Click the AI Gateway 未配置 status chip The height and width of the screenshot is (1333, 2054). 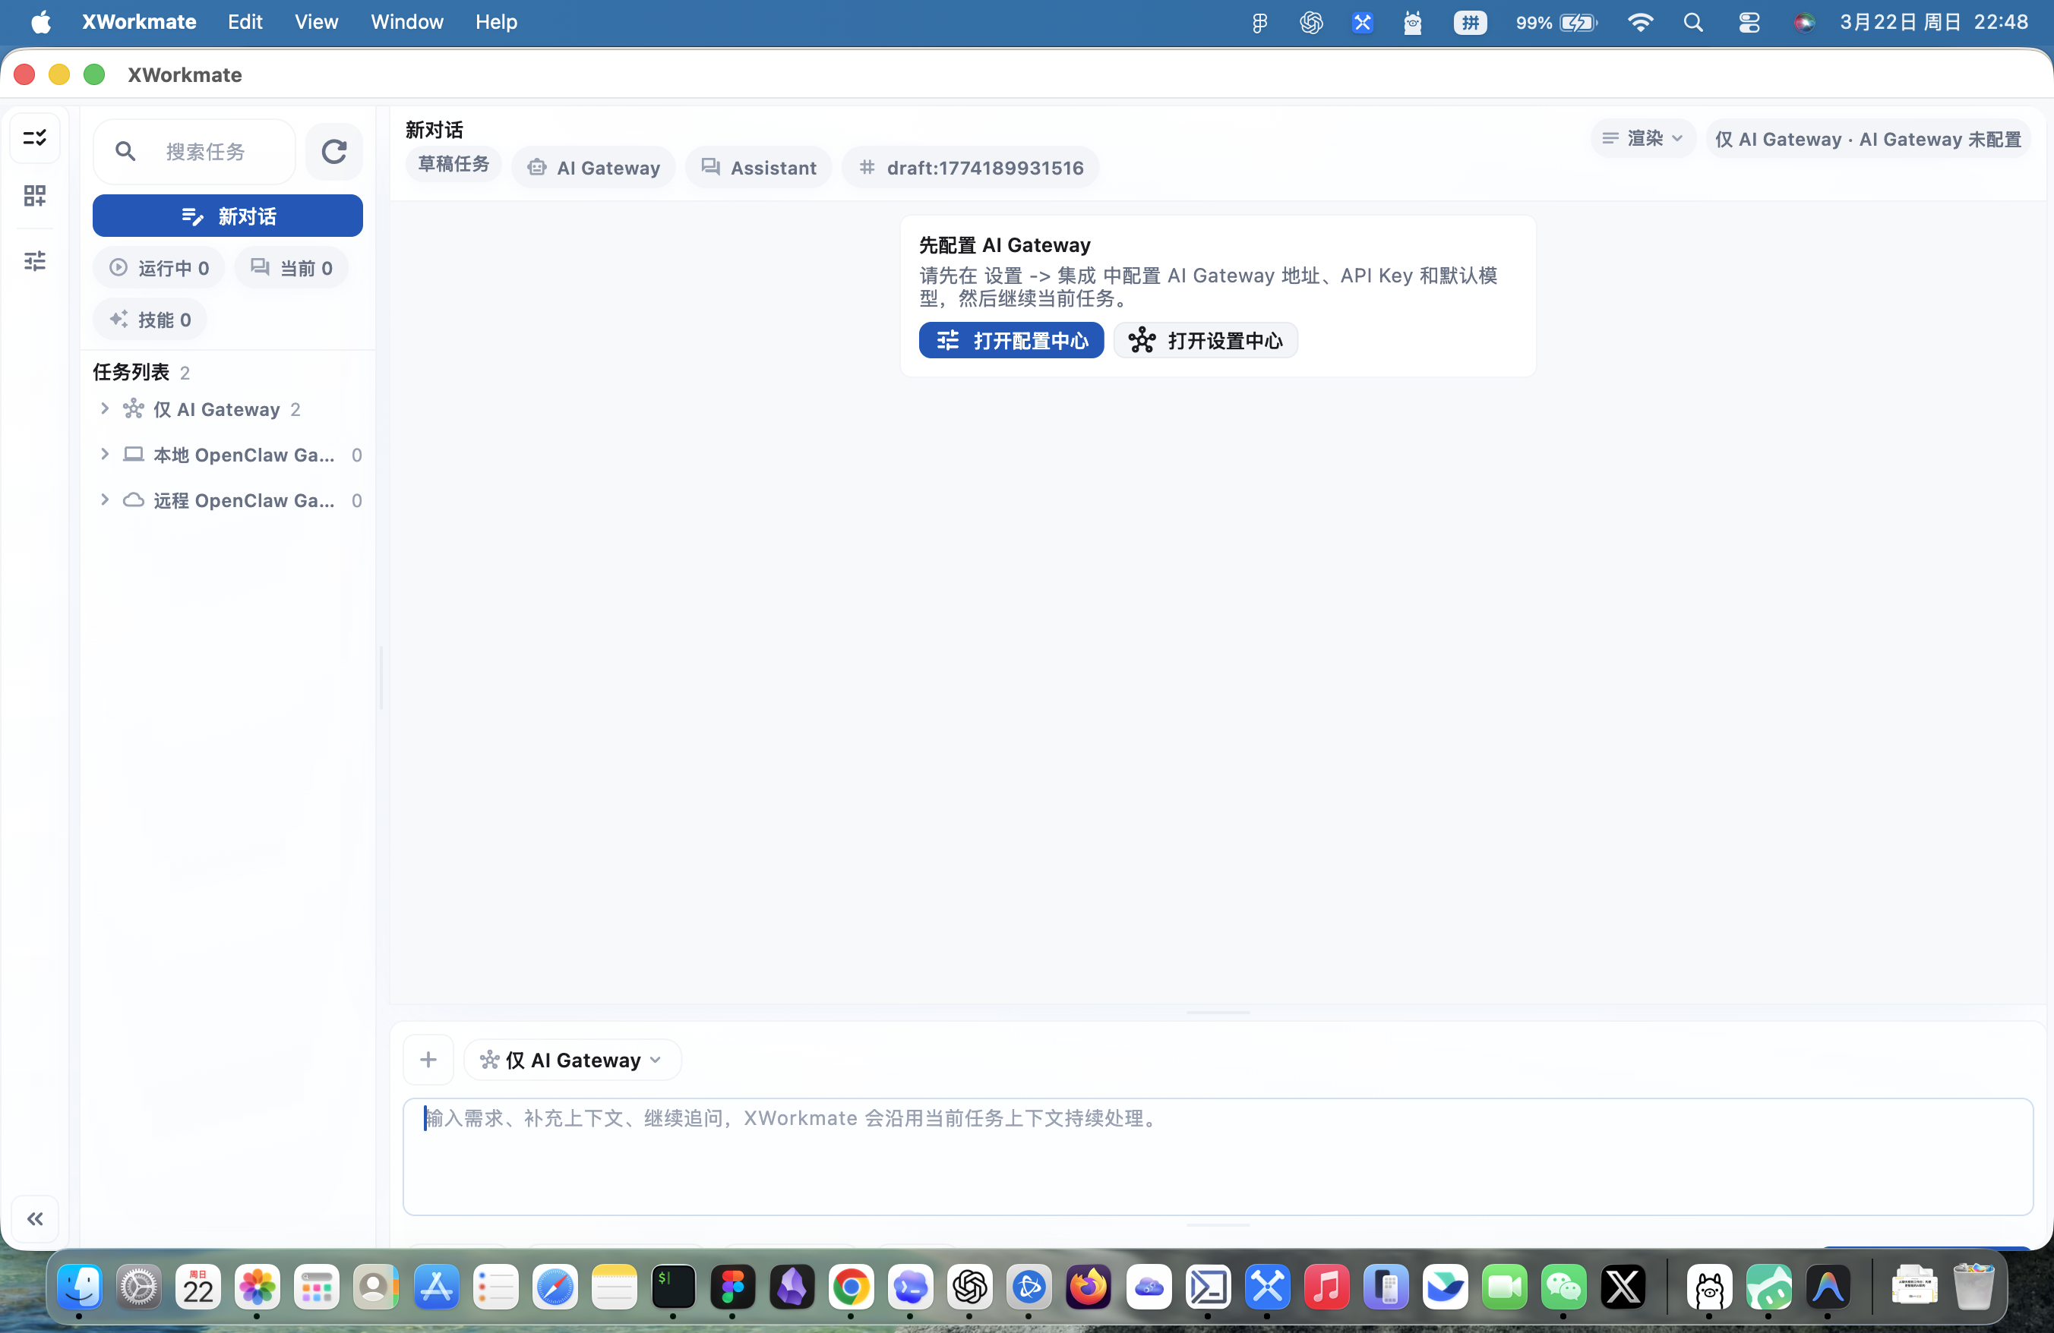pyautogui.click(x=1869, y=139)
